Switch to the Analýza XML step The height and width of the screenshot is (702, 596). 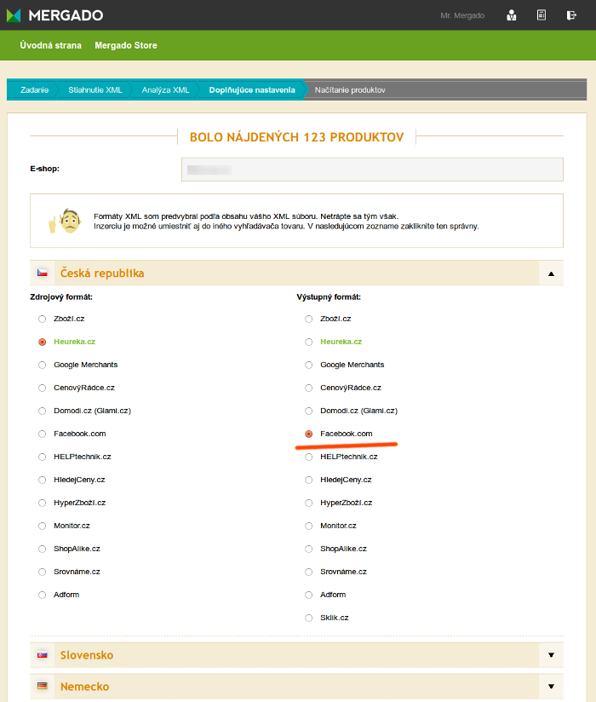point(165,90)
